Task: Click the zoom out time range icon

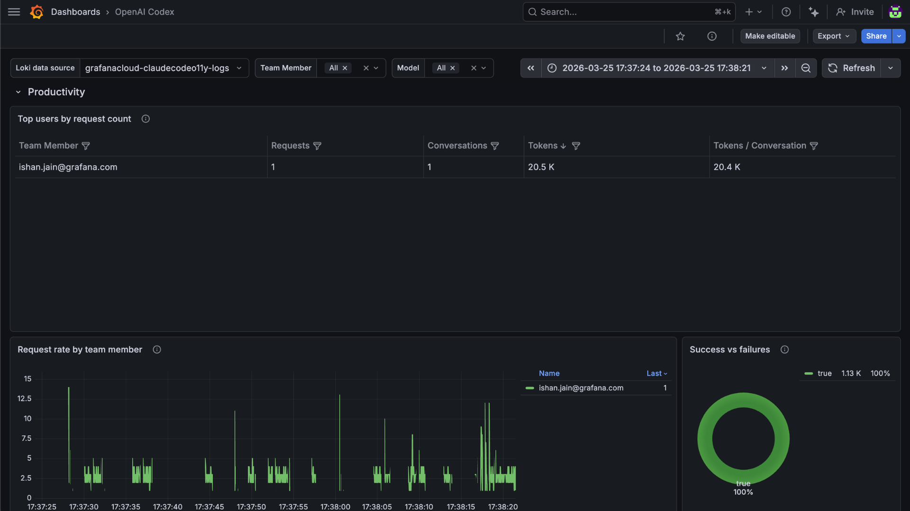Action: click(805, 68)
